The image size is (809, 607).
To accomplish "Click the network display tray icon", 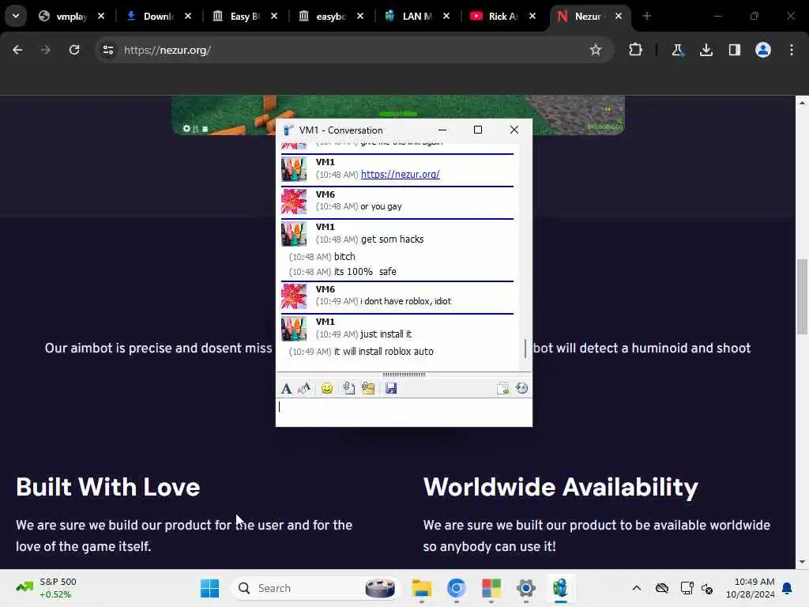I will (x=687, y=588).
